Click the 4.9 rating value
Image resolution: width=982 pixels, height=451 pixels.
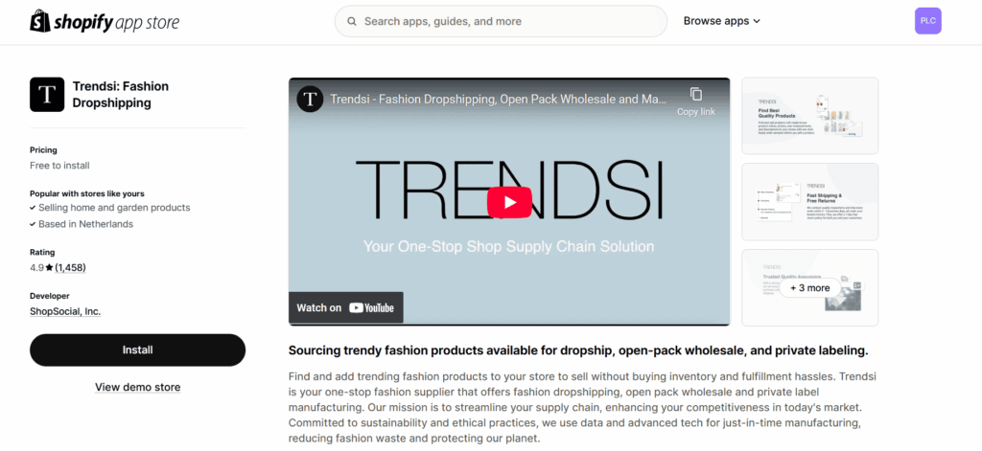(37, 268)
